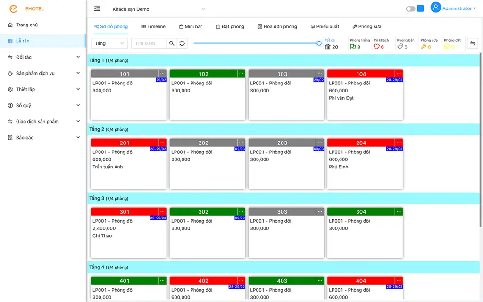
Task: Click the 28-06/03 date badge on room 301
Action: tap(158, 218)
